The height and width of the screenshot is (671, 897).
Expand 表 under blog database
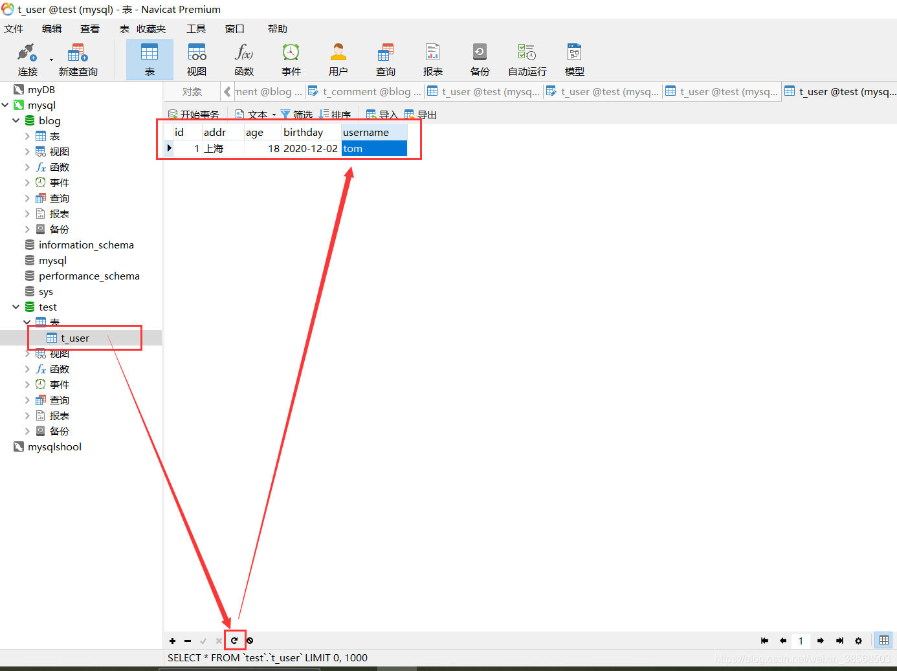click(x=27, y=136)
